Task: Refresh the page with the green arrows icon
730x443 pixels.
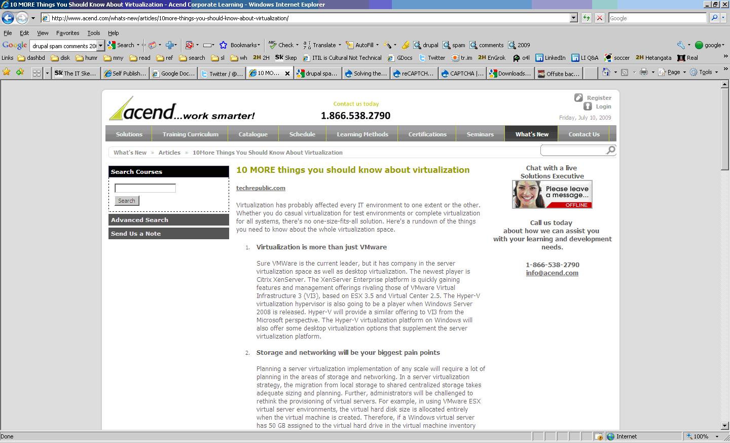Action: coord(587,18)
